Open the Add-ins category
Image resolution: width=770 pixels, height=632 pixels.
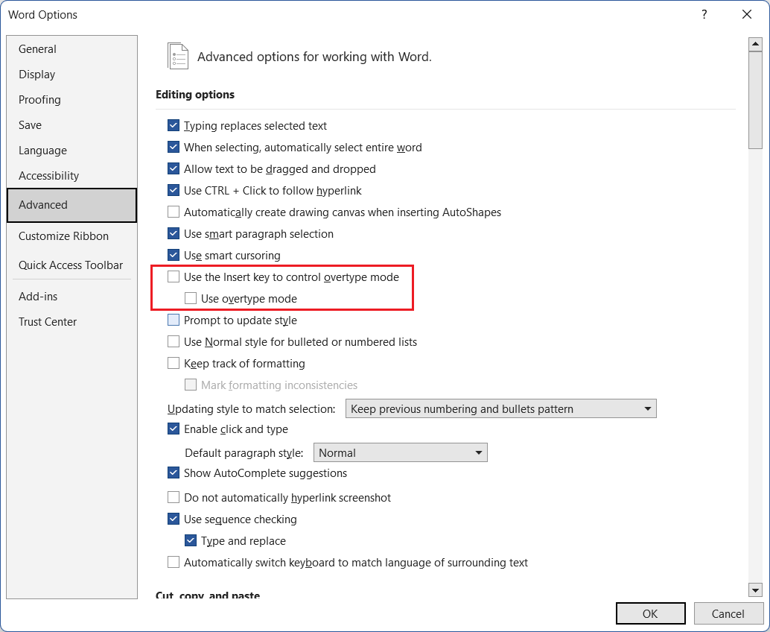pyautogui.click(x=71, y=297)
